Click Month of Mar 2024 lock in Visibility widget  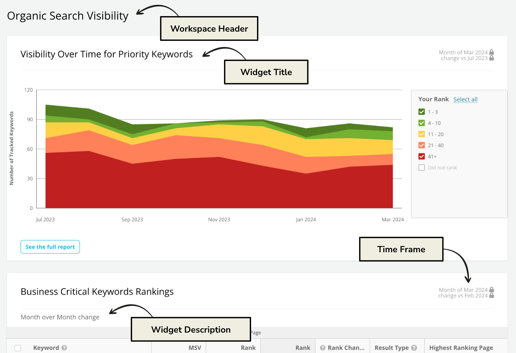[x=492, y=52]
